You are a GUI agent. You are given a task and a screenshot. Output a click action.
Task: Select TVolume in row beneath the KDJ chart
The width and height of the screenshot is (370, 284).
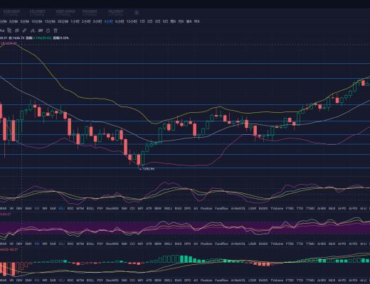tap(277, 209)
